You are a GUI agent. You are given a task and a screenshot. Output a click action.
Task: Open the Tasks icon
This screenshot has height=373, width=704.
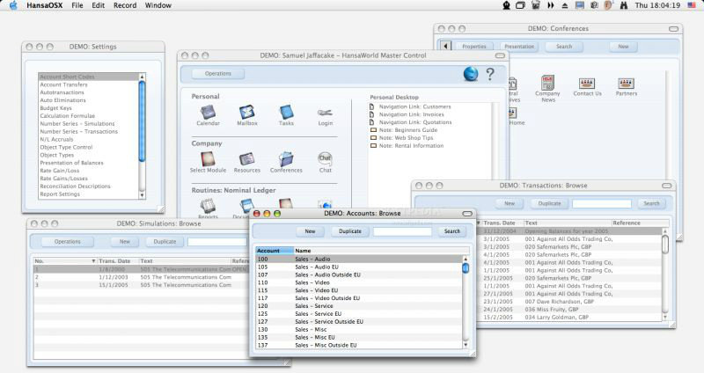tap(286, 113)
